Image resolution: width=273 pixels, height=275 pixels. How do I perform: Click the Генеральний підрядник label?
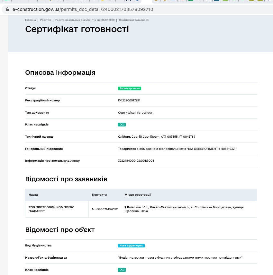click(x=44, y=149)
